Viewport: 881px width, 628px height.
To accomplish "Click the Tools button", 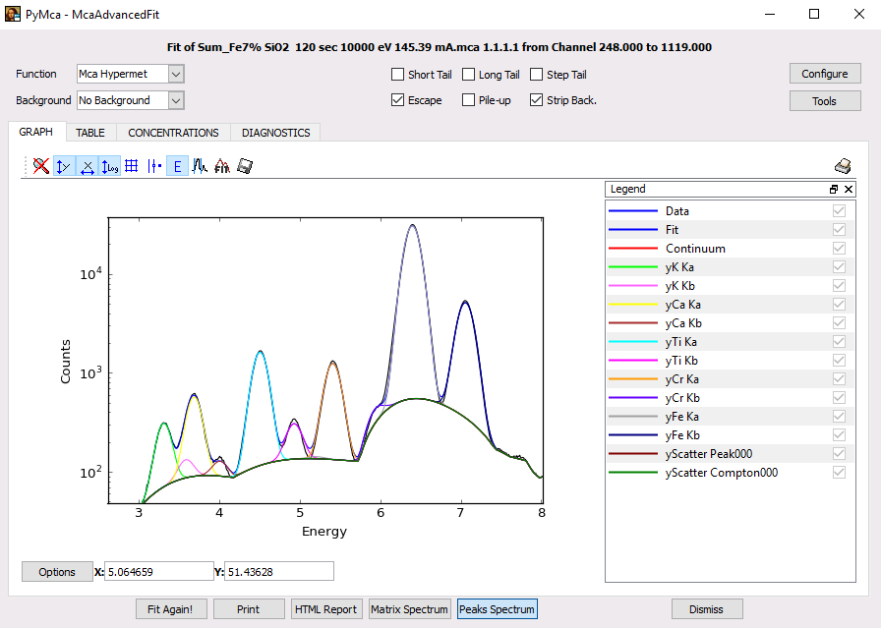I will (825, 101).
